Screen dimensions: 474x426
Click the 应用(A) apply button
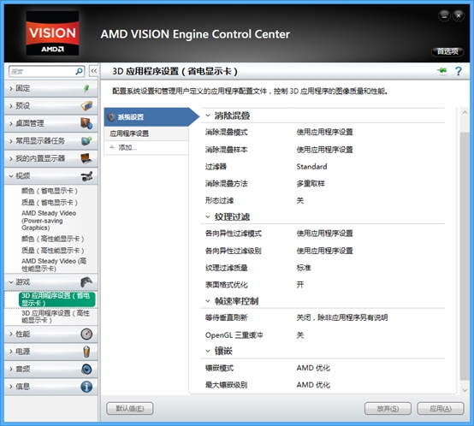[x=441, y=409]
